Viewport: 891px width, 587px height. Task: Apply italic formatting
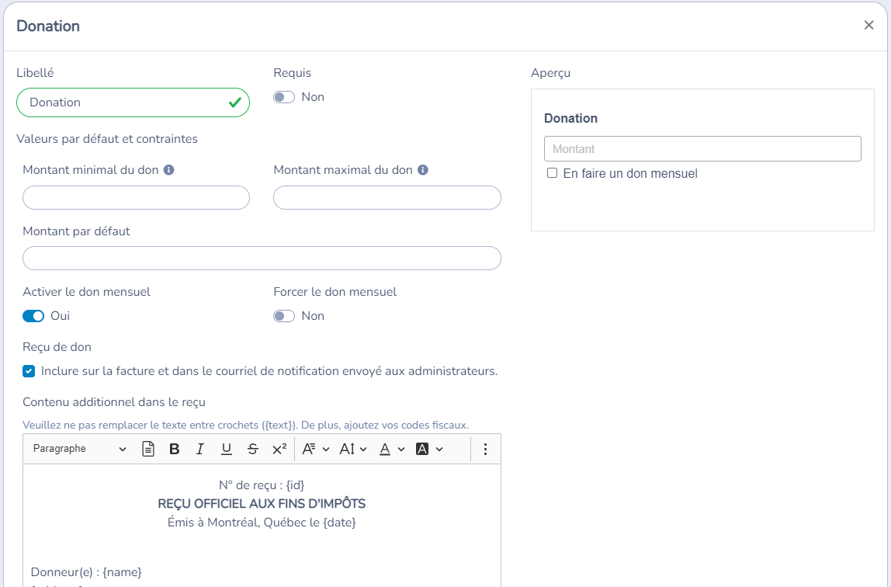click(x=199, y=449)
